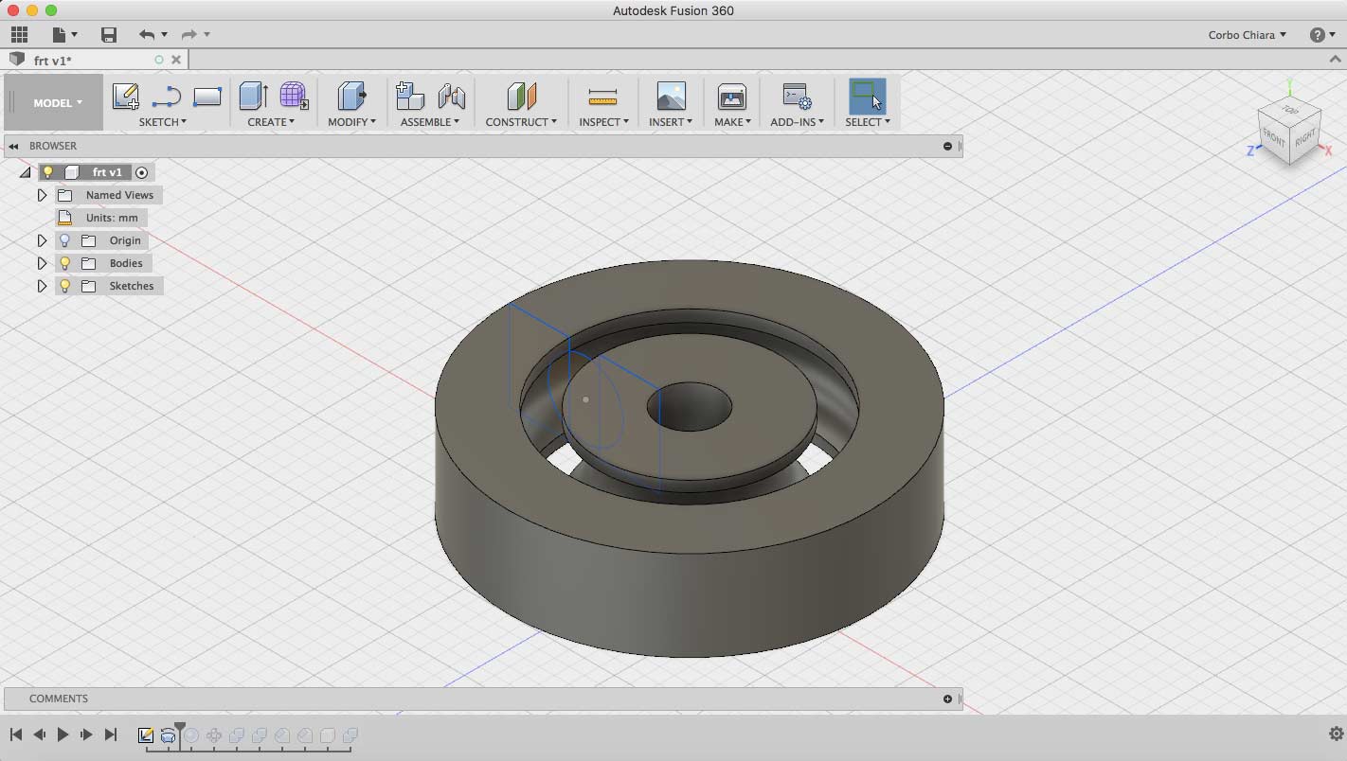Select the New Component tool
The width and height of the screenshot is (1347, 761).
pos(409,96)
